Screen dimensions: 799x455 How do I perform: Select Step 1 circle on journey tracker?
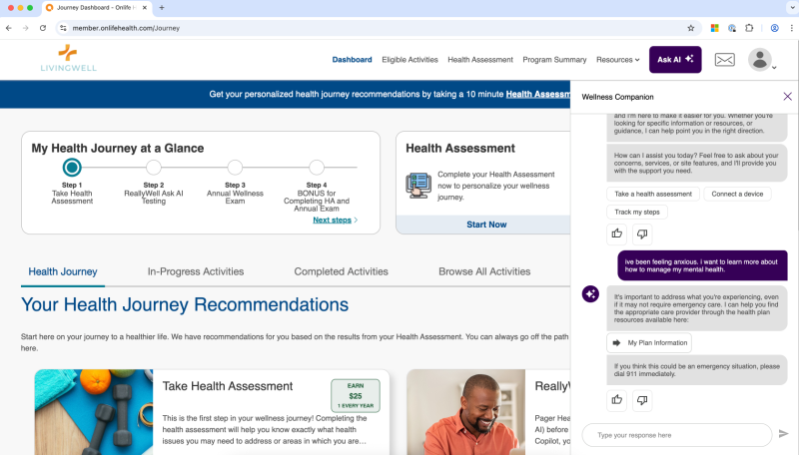(72, 167)
